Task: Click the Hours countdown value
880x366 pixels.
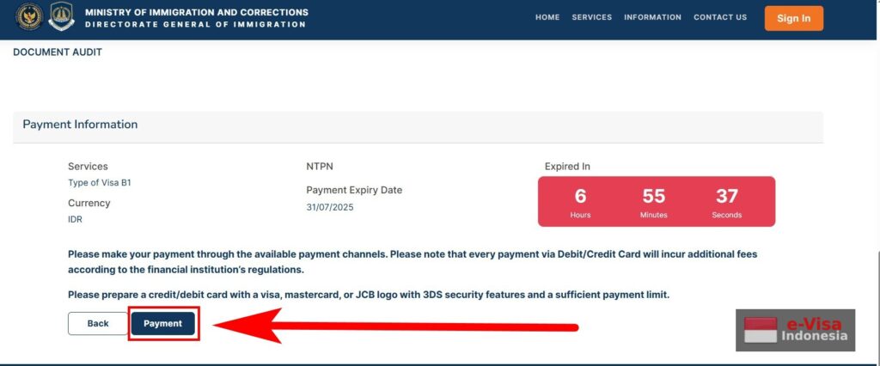Action: pos(580,196)
